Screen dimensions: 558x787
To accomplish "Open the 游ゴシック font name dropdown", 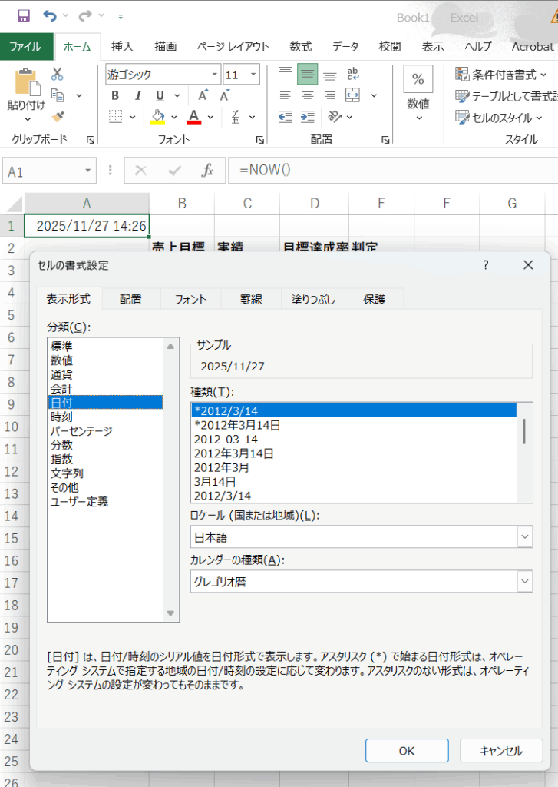I will [x=215, y=75].
